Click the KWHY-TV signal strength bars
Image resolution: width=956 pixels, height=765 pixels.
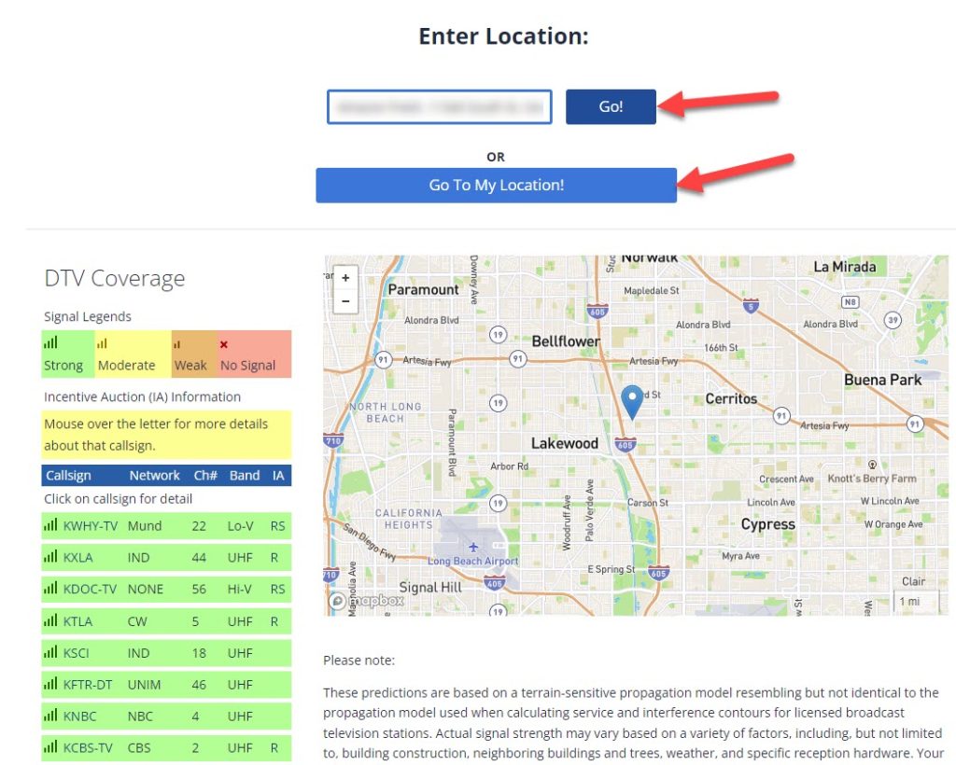[x=50, y=523]
